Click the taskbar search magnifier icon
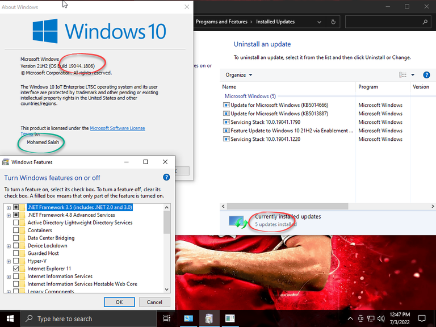This screenshot has width=436, height=327. (x=29, y=318)
